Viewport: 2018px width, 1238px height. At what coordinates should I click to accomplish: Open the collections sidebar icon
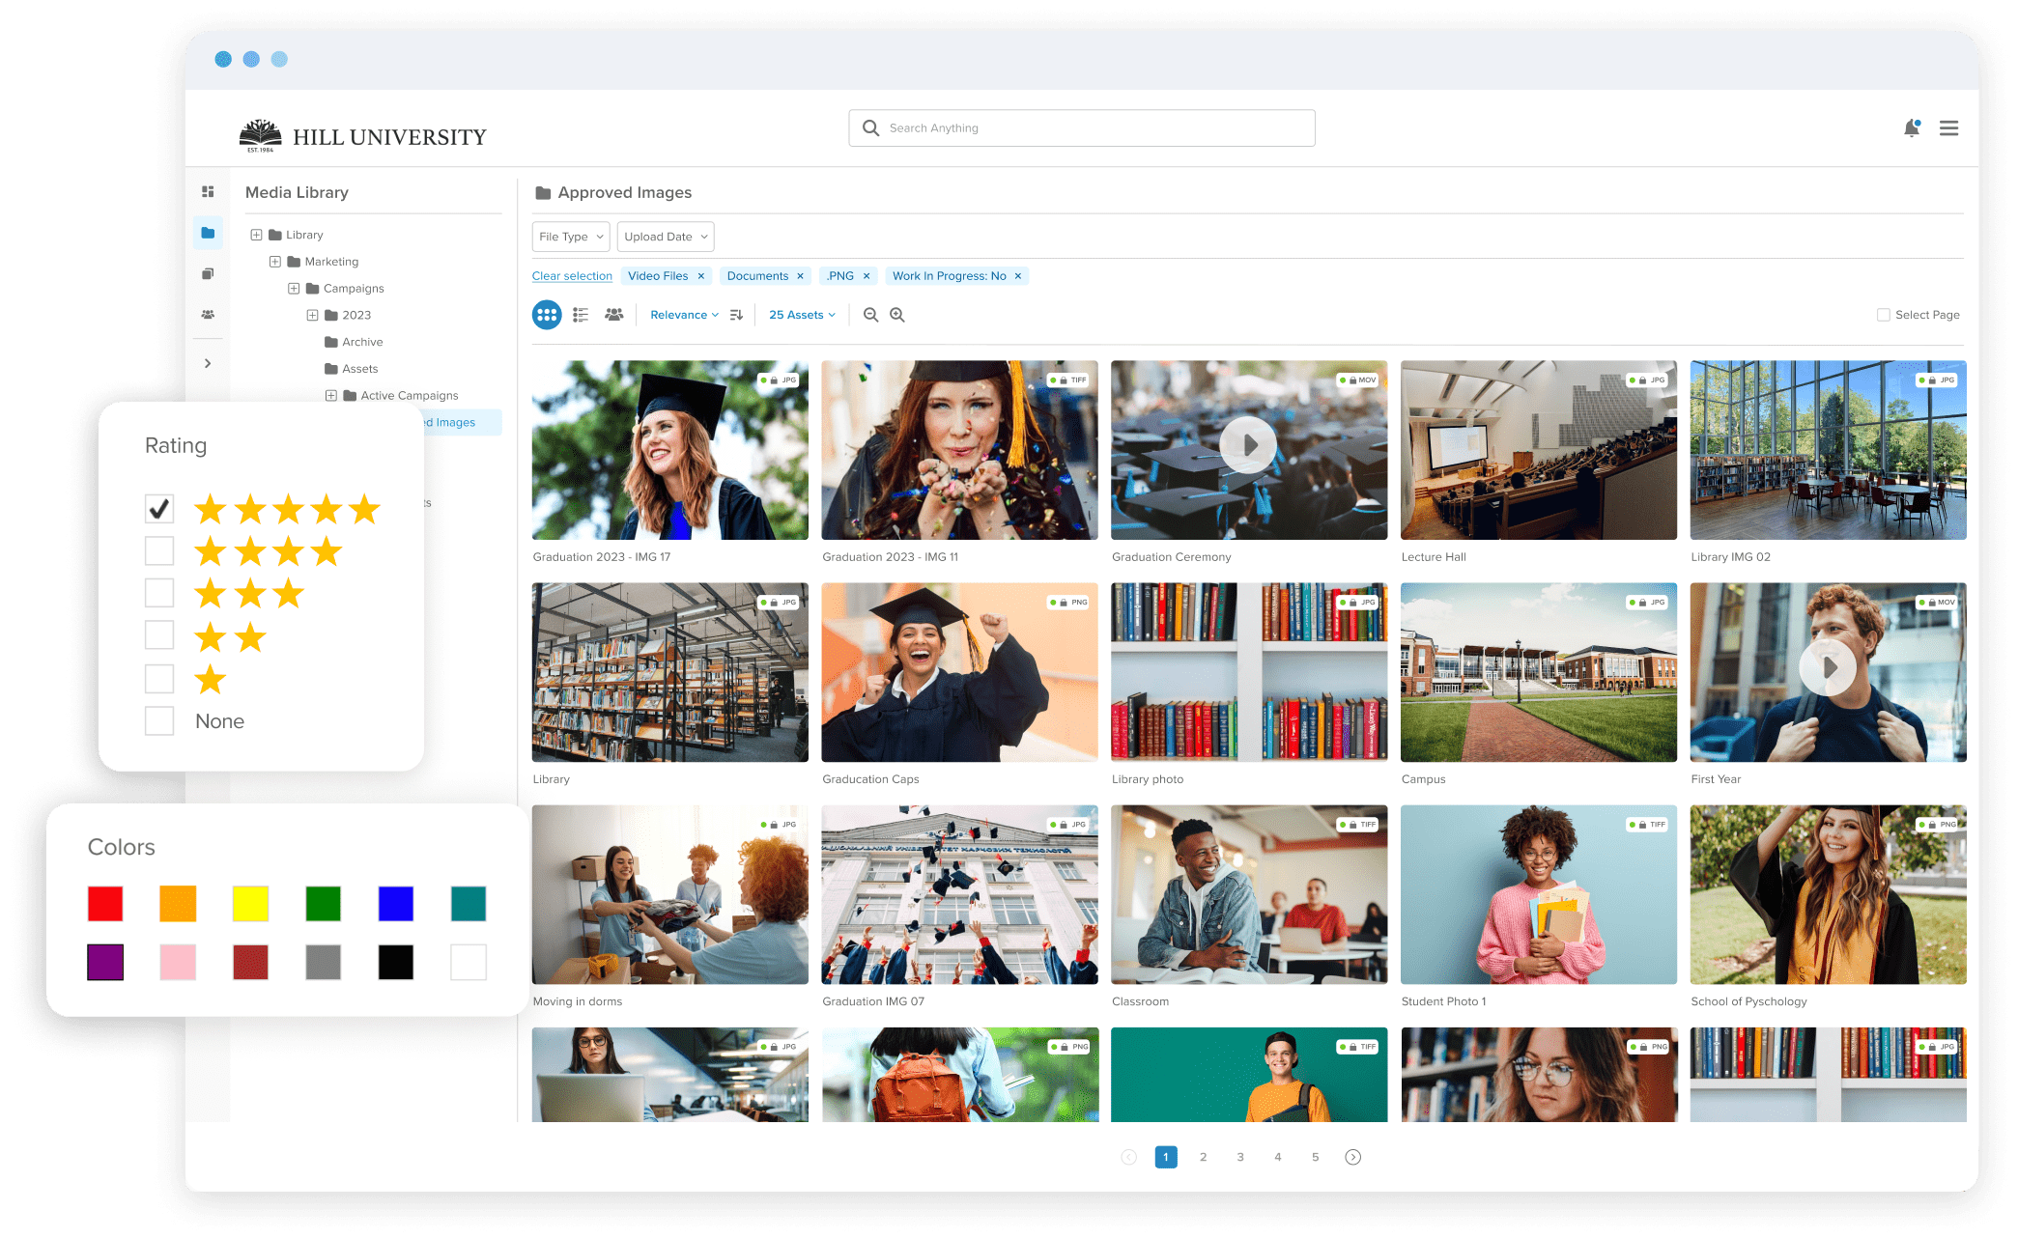[x=208, y=274]
